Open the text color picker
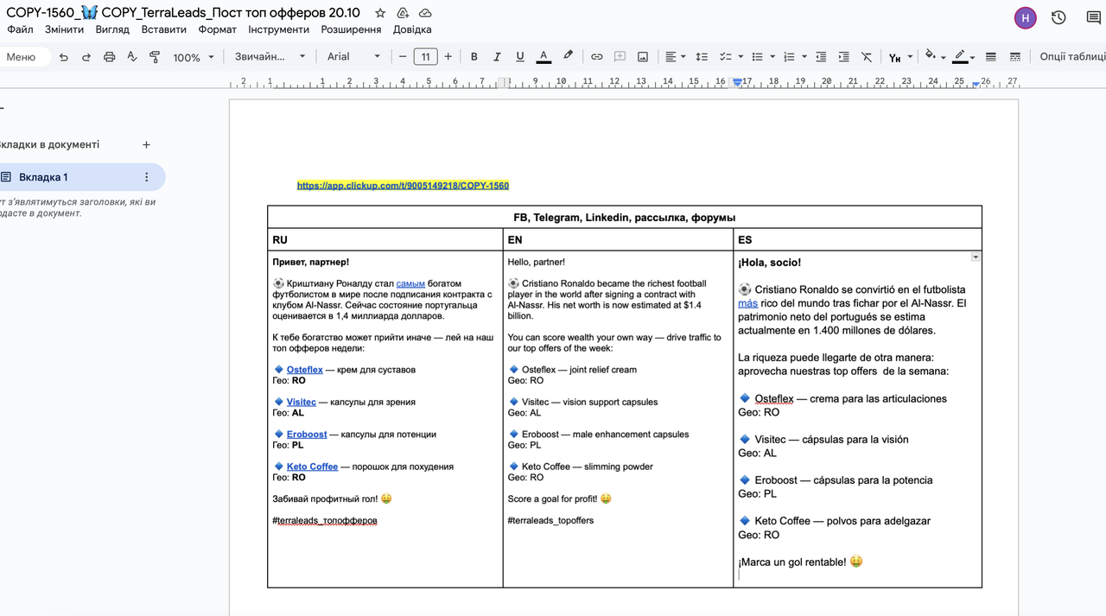The width and height of the screenshot is (1106, 616). (543, 57)
